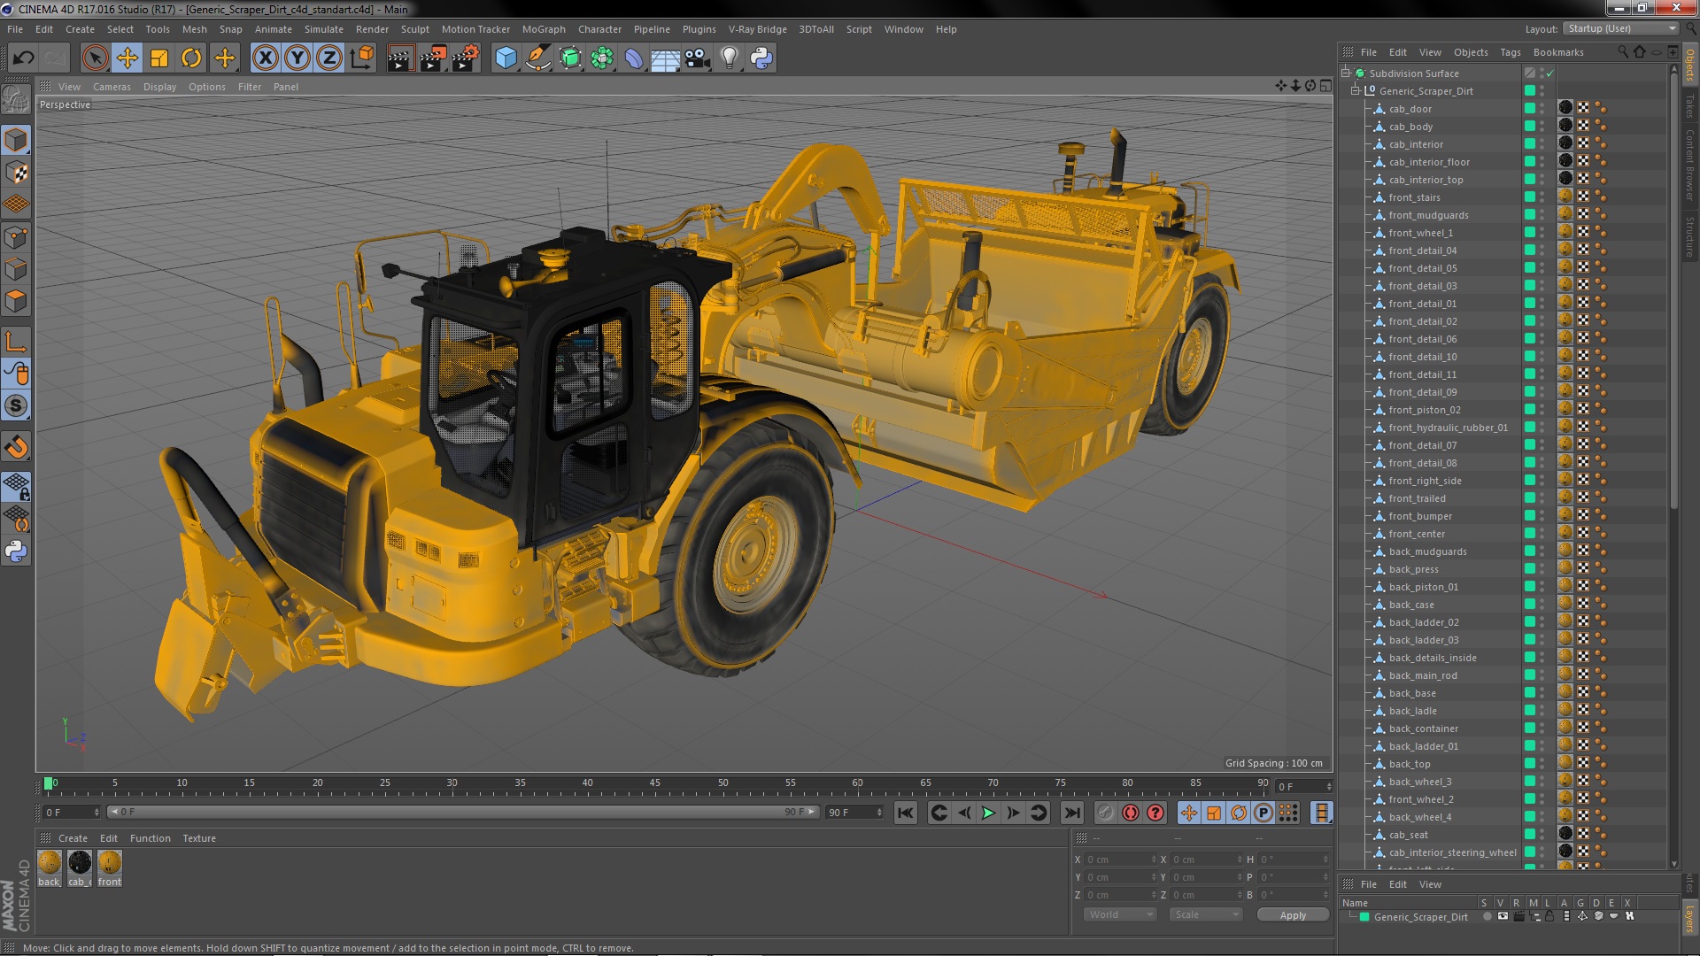Open the Cameras viewport menu

coord(112,87)
